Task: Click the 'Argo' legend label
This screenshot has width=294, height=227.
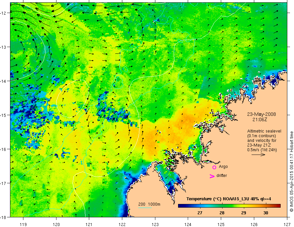Action: tap(223, 167)
